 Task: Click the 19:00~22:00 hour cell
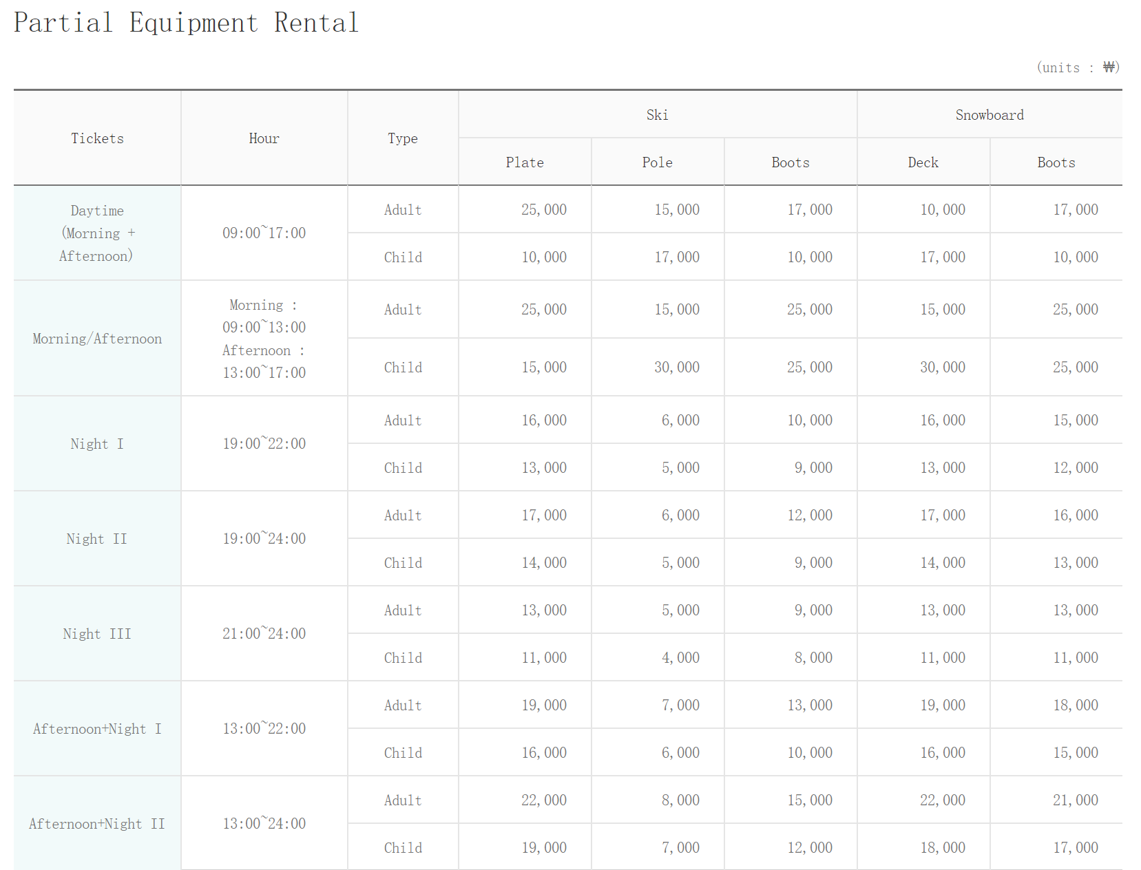pyautogui.click(x=264, y=444)
